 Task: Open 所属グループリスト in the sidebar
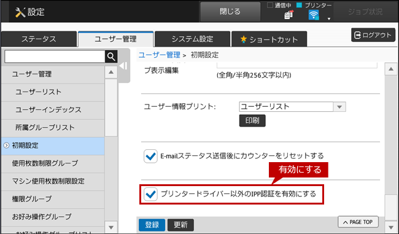pyautogui.click(x=53, y=128)
